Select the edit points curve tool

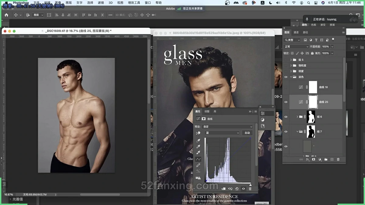198,159
